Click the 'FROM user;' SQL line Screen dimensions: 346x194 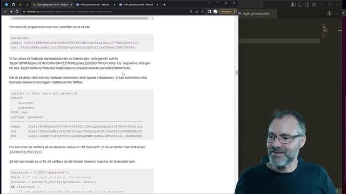coord(21,112)
